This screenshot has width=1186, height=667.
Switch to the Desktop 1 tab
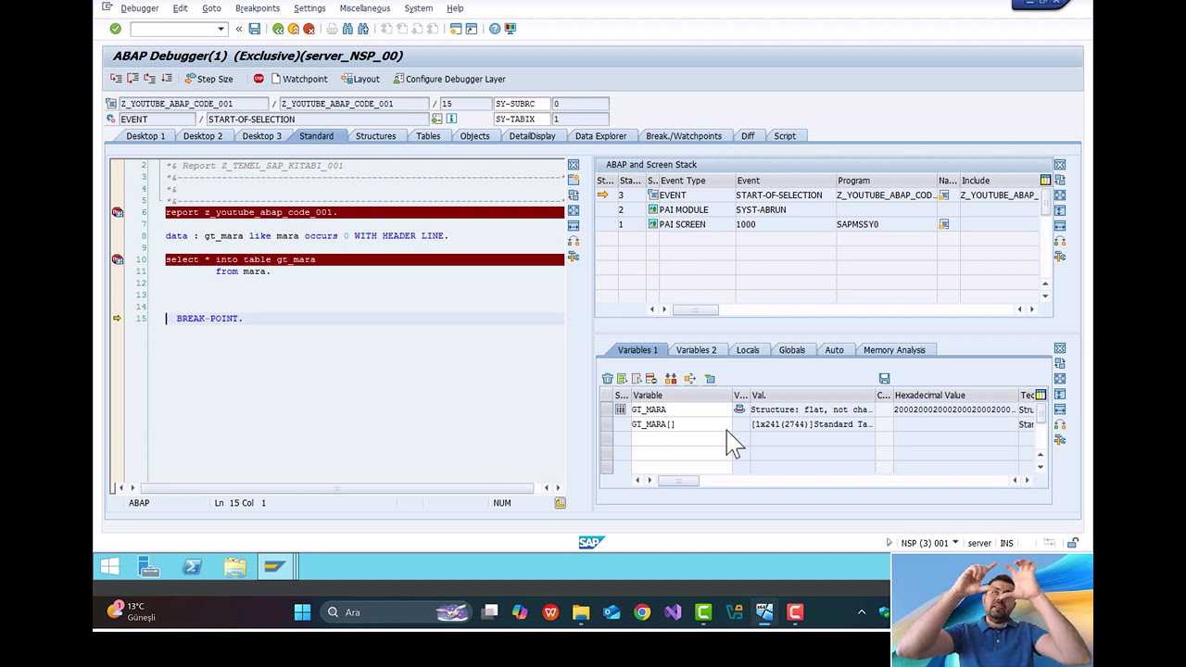[x=145, y=136]
